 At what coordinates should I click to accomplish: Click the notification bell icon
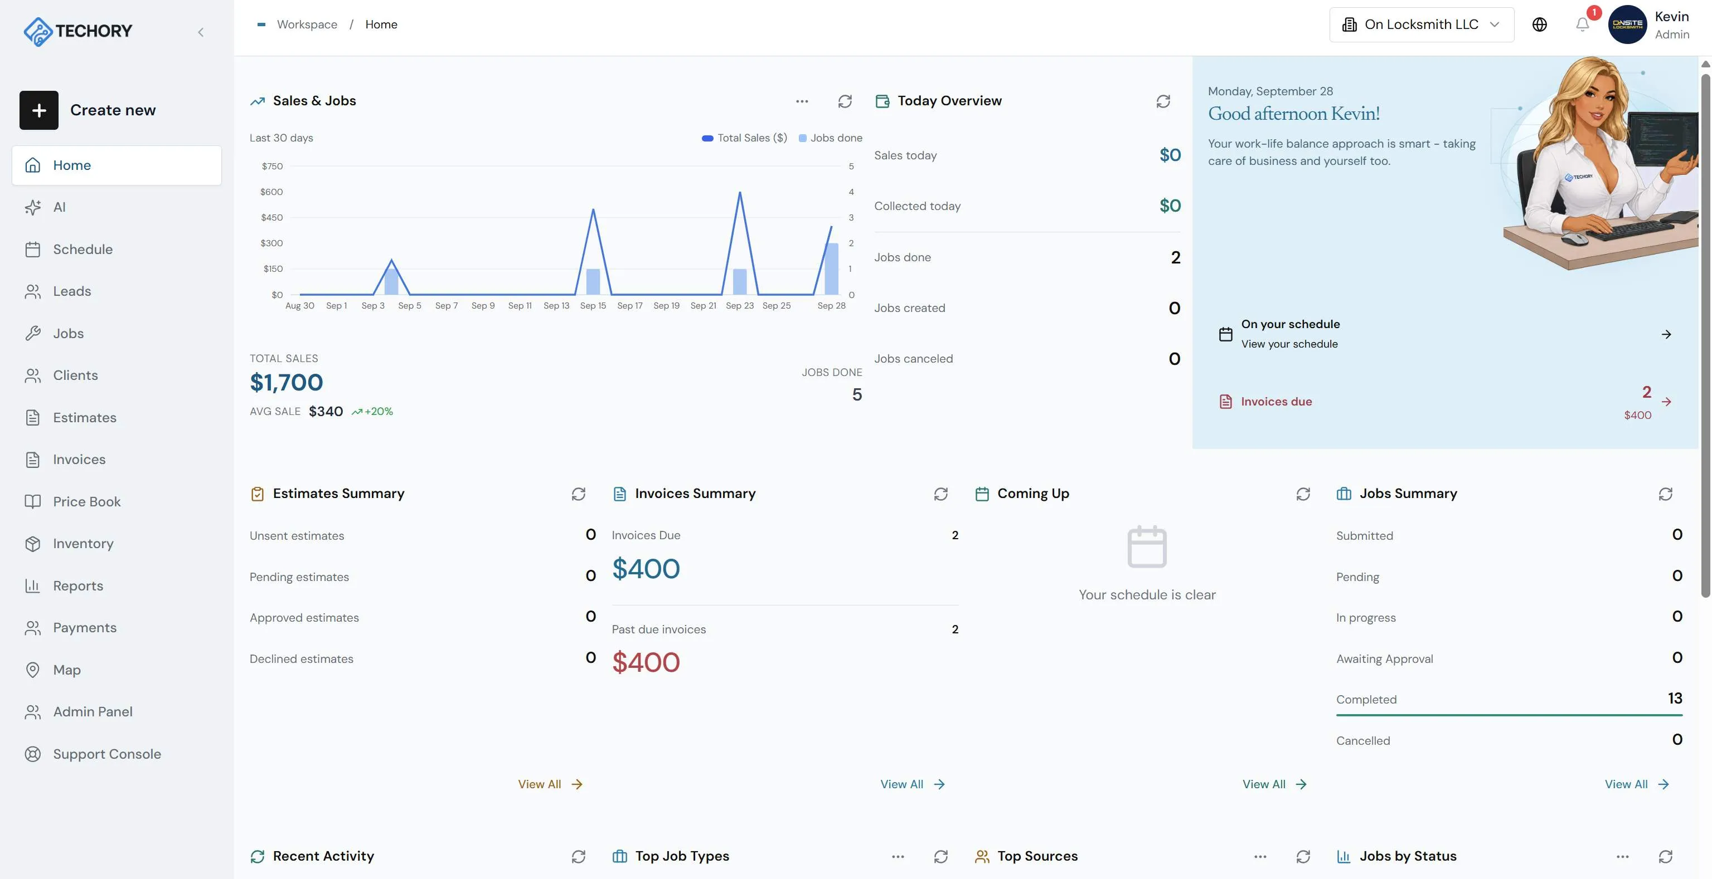pyautogui.click(x=1583, y=25)
